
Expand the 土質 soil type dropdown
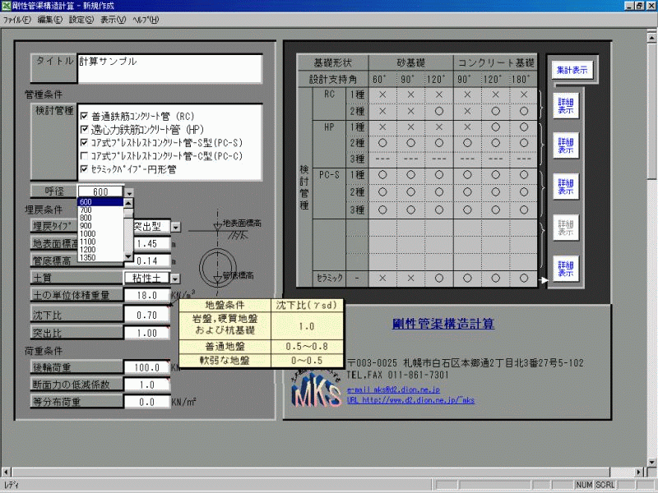tap(174, 279)
